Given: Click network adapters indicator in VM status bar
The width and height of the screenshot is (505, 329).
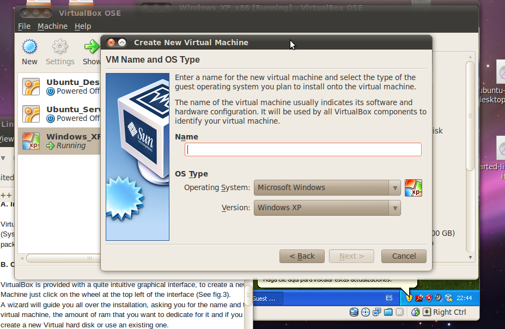Looking at the screenshot, I should coord(376,312).
